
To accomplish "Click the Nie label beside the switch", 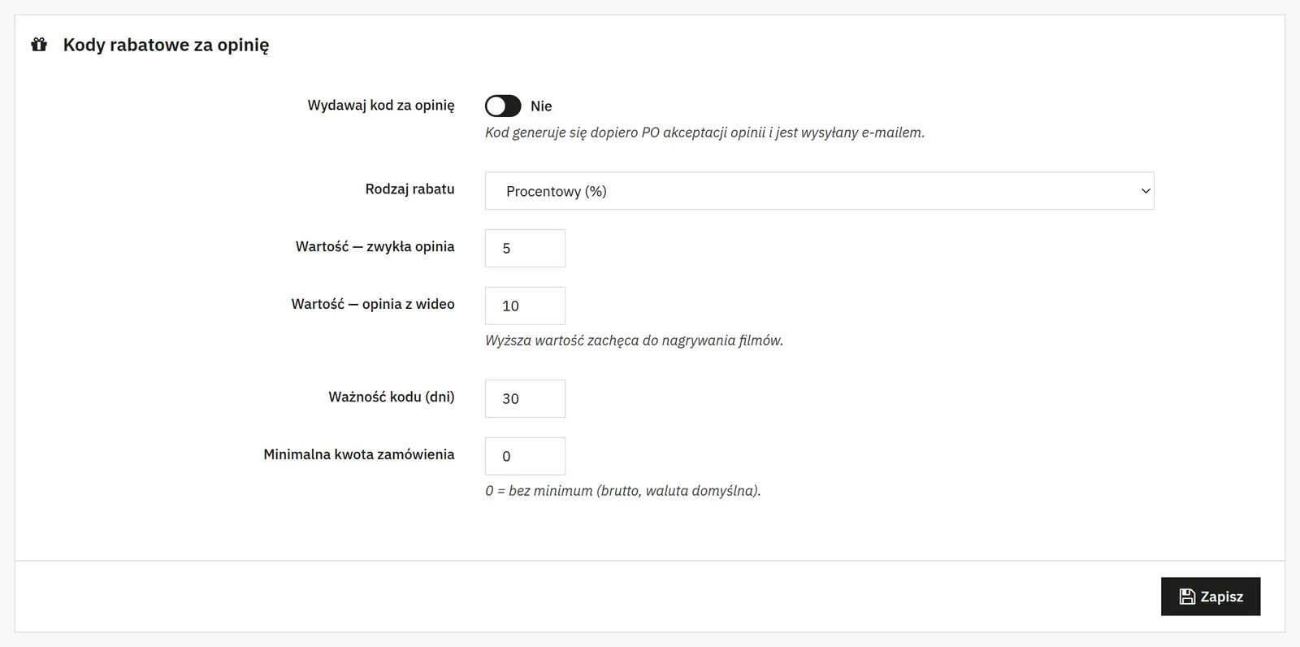I will [541, 106].
